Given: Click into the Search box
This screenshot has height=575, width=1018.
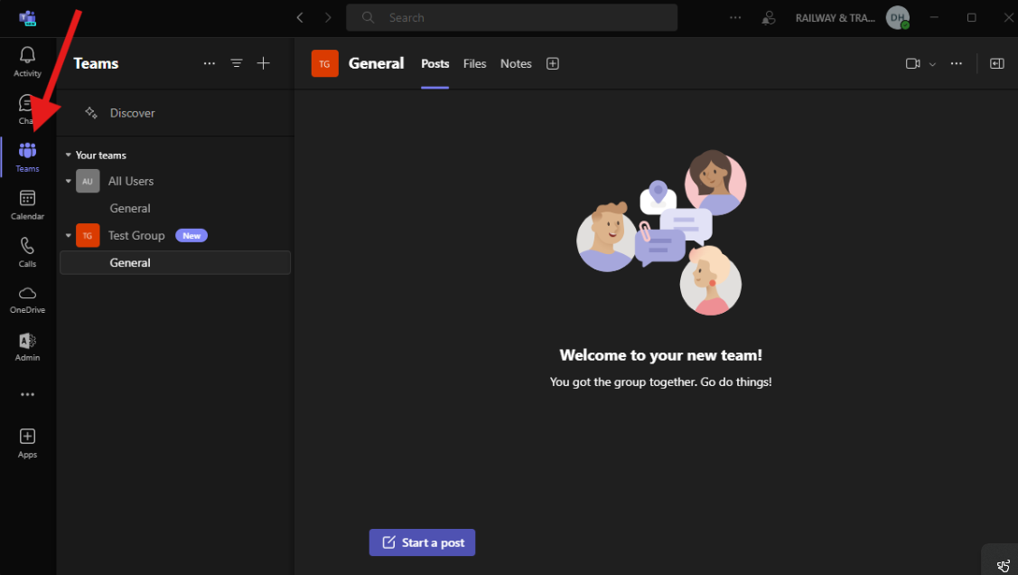Looking at the screenshot, I should (x=511, y=17).
